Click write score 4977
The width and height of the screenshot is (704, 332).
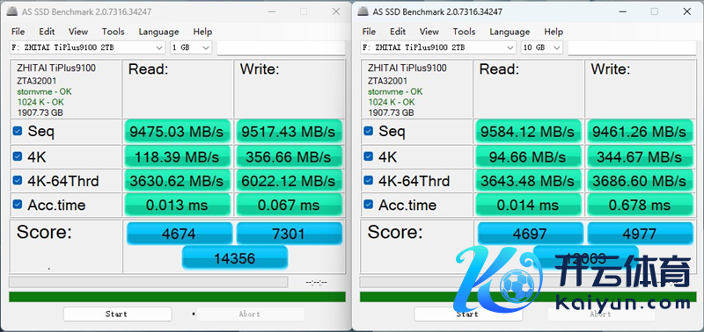tap(641, 234)
